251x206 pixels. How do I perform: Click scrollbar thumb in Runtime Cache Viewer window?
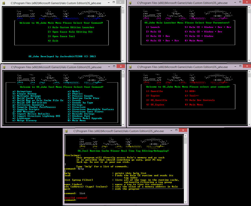pyautogui.click(x=185, y=141)
